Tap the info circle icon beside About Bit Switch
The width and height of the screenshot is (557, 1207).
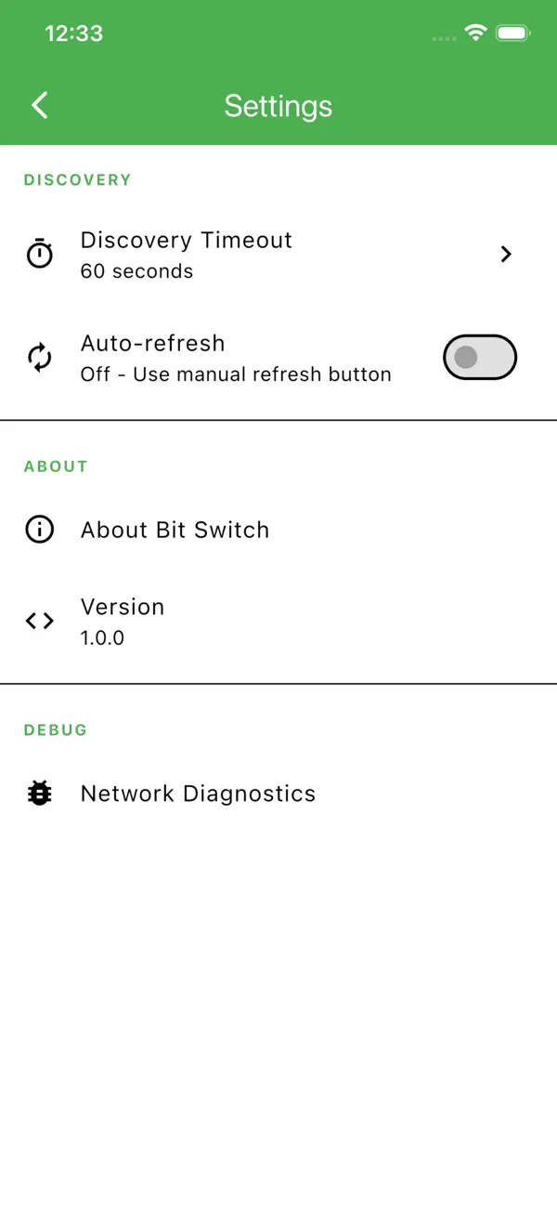(x=39, y=530)
